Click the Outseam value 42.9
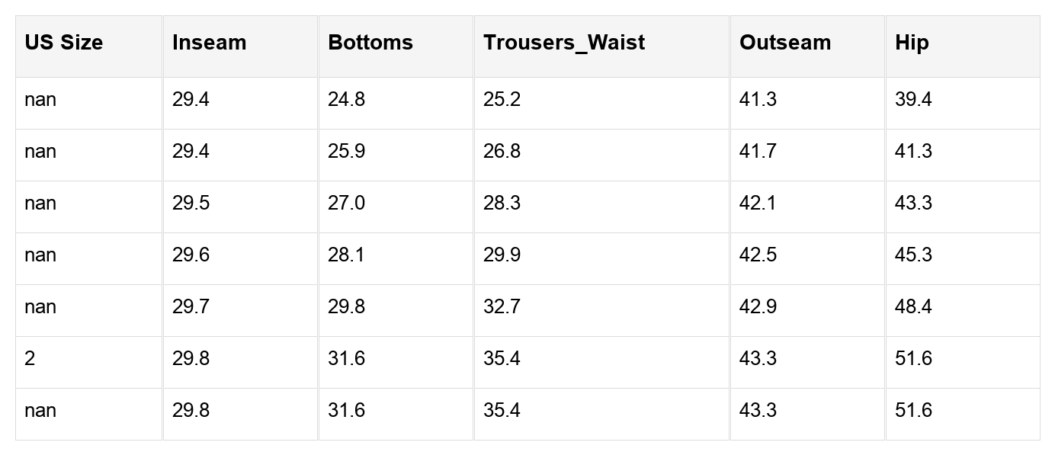 click(758, 307)
